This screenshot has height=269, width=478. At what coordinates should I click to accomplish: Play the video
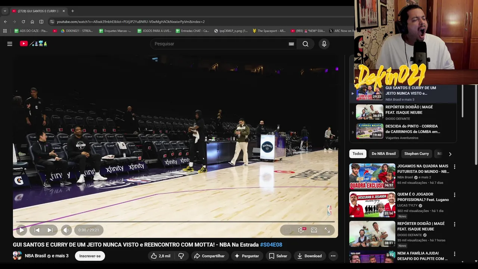click(x=22, y=230)
